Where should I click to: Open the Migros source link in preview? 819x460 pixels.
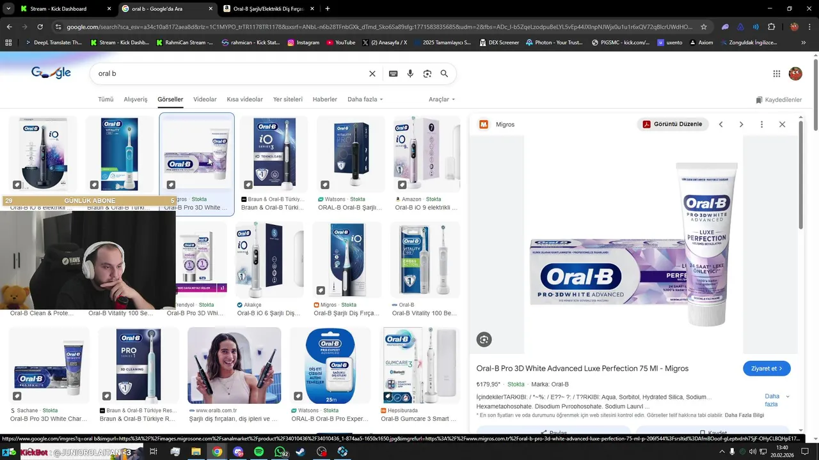point(497,125)
